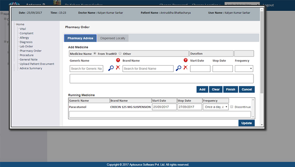Screen dimensions: 295x167
Task: Open Paracetamol's frequency dropdown
Action: 215,107
